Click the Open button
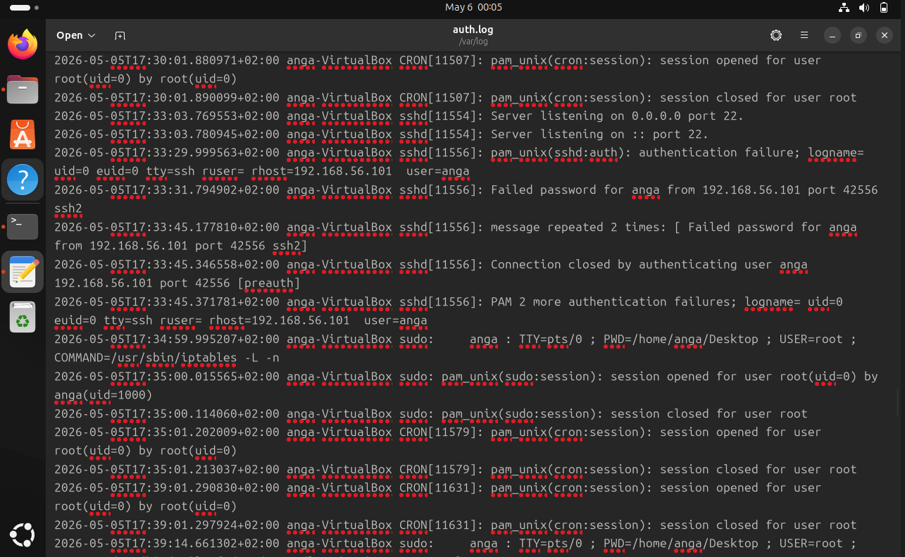Image resolution: width=905 pixels, height=557 pixels. pos(70,35)
